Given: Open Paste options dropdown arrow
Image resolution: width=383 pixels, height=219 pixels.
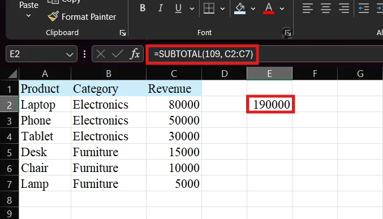Looking at the screenshot, I should tap(29, 16).
